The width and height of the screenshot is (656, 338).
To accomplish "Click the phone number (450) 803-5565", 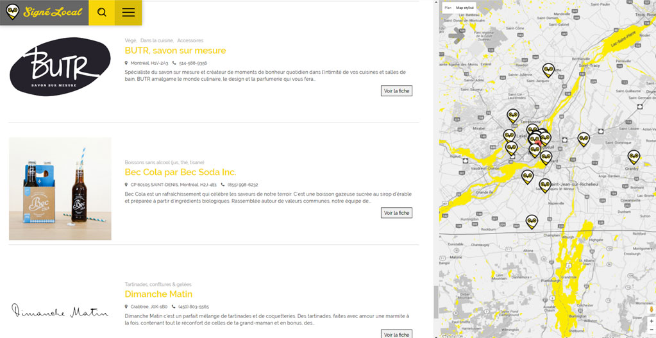I will pyautogui.click(x=194, y=307).
